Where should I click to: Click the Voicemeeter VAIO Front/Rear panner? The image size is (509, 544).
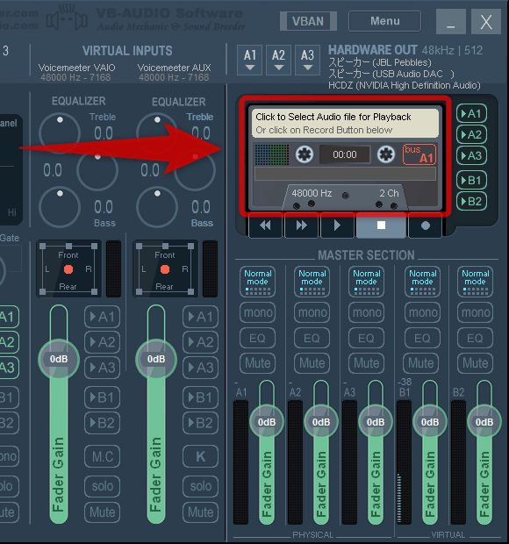tap(68, 268)
